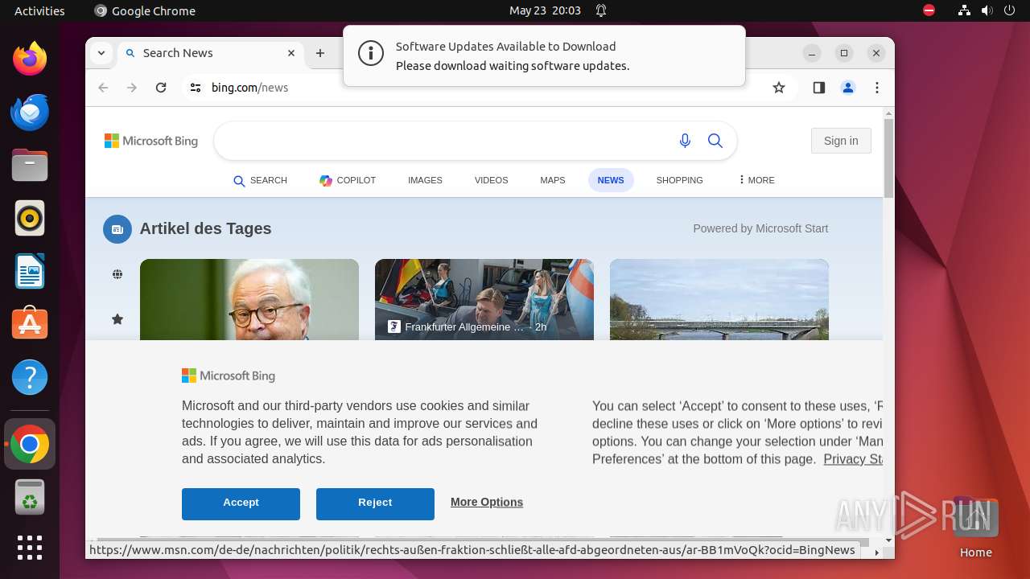
Task: Open Firefox from the dock
Action: 30,59
